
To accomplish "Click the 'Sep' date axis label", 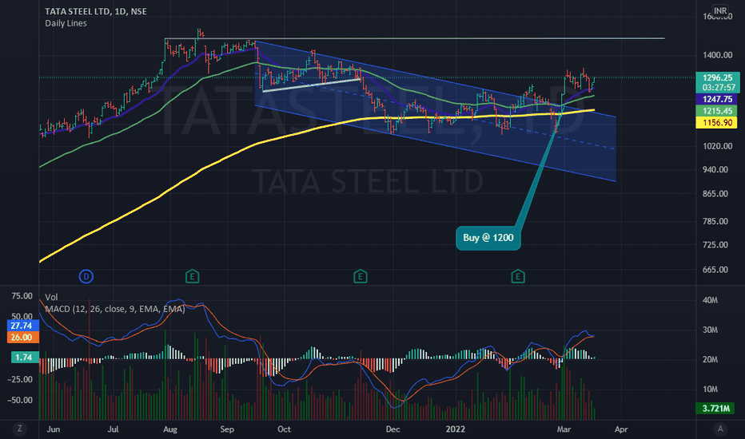I will pos(227,429).
